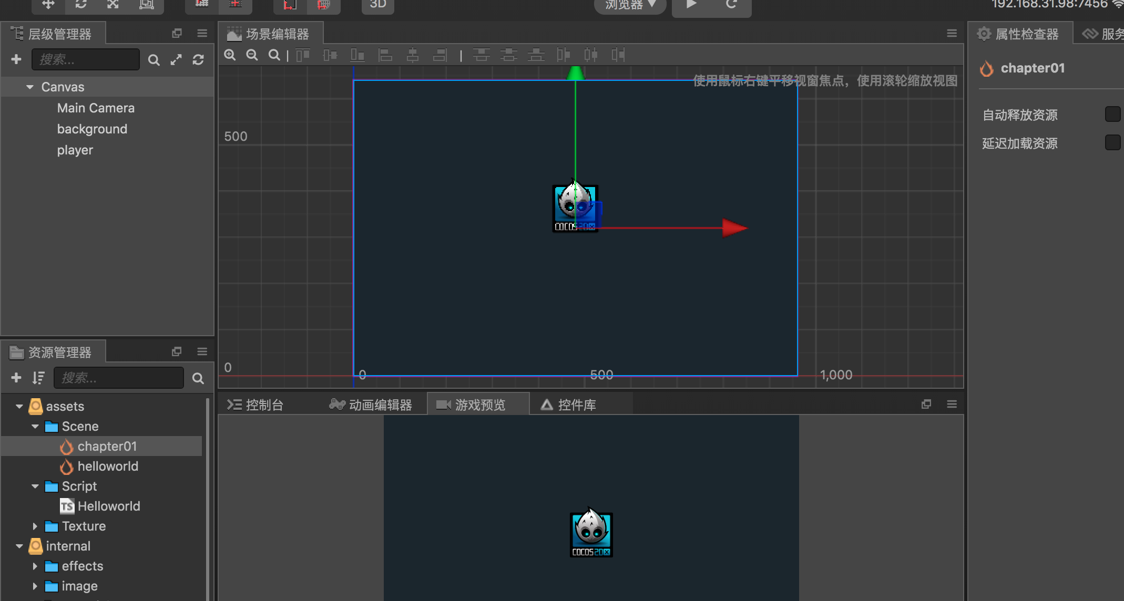Enable the 延迟加载资源 checkbox
This screenshot has width=1124, height=601.
(x=1112, y=143)
